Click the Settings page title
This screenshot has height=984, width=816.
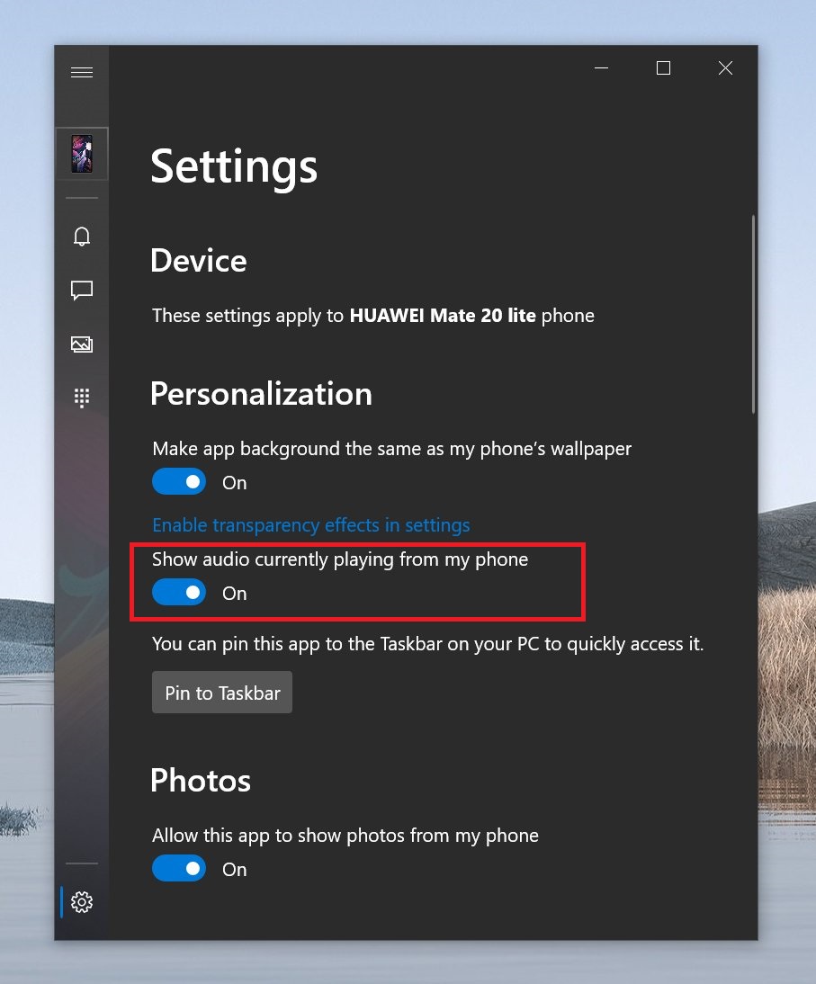[x=234, y=166]
